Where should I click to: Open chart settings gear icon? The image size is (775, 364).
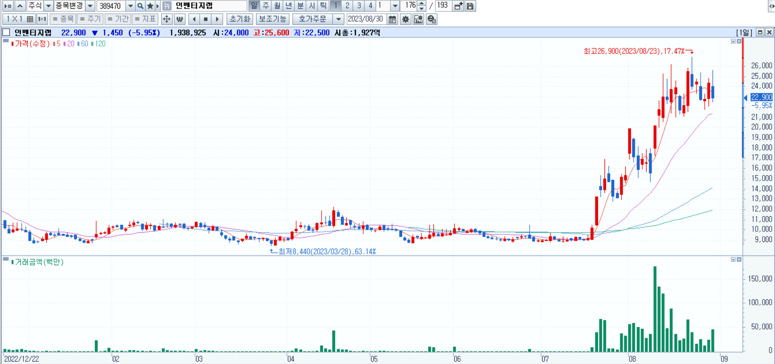405,19
